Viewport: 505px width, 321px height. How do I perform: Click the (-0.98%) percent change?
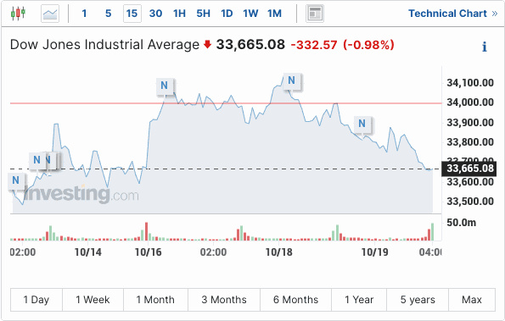click(368, 45)
